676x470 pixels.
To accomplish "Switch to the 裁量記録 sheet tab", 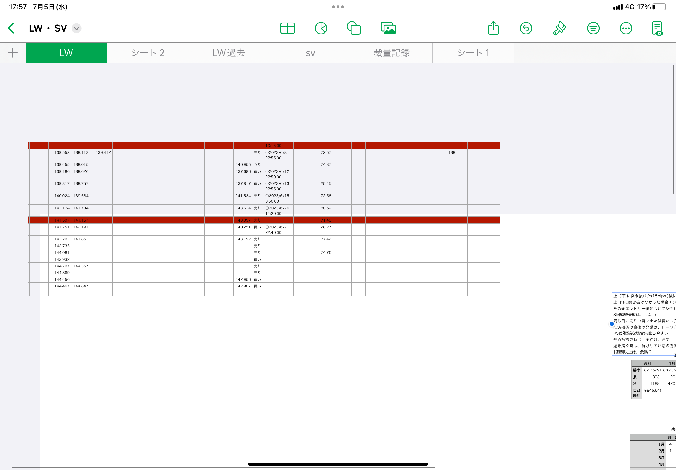I will (x=391, y=53).
